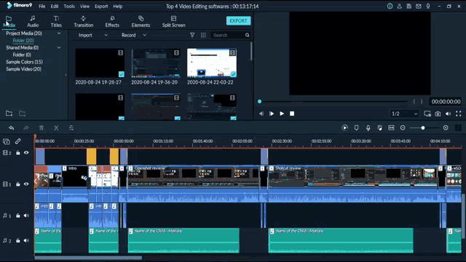Mute audio track 2
Image resolution: width=466 pixels, height=262 pixels.
[x=26, y=241]
